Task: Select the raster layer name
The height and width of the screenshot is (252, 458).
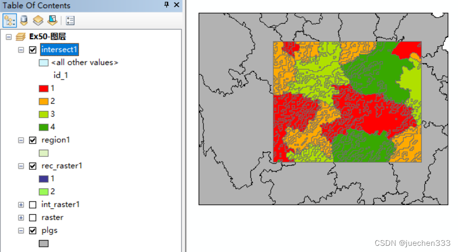Action: 52,217
